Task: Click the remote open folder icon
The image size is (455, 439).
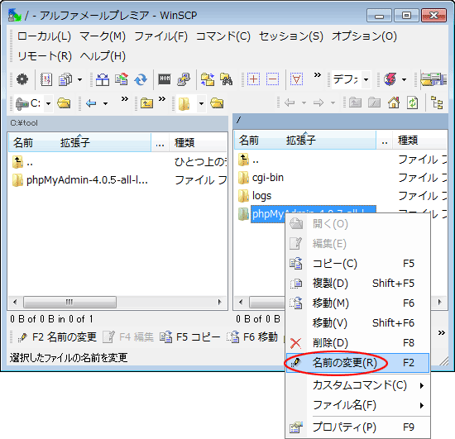Action: point(217,103)
